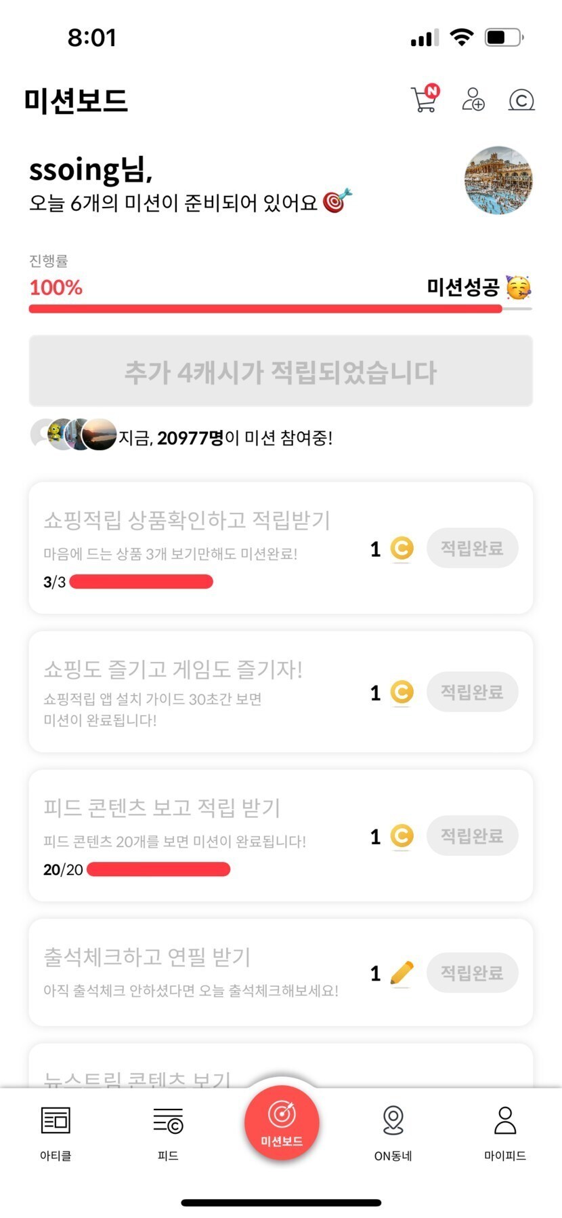
Task: Open the shopping cart icon
Action: pos(425,100)
